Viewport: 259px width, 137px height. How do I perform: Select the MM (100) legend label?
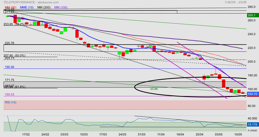point(61,7)
